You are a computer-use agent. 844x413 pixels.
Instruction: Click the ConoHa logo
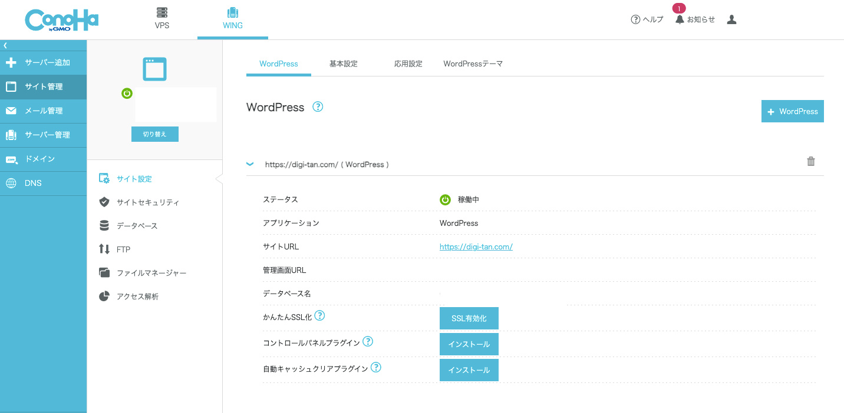pyautogui.click(x=61, y=20)
